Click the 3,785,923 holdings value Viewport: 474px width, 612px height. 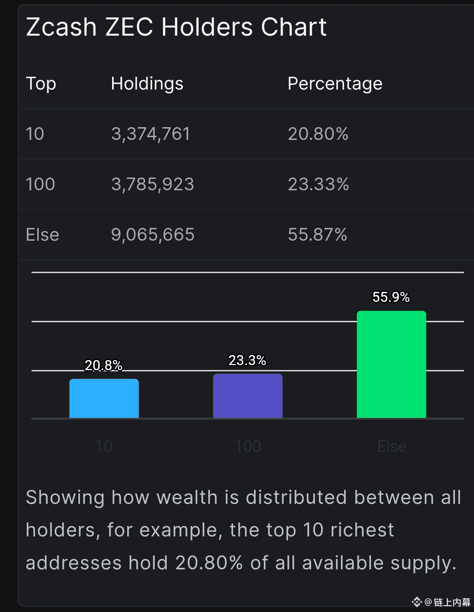[x=152, y=184]
